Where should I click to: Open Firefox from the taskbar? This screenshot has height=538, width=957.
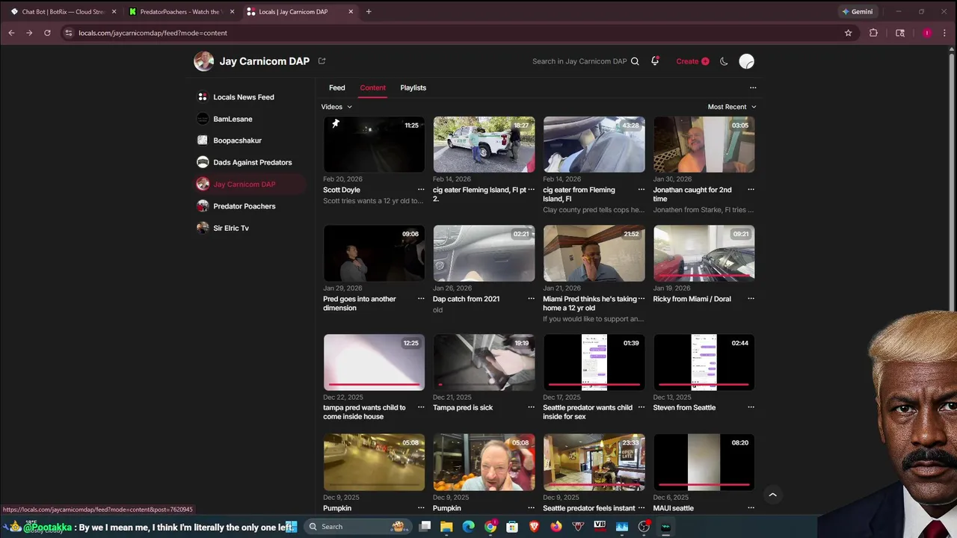click(556, 527)
